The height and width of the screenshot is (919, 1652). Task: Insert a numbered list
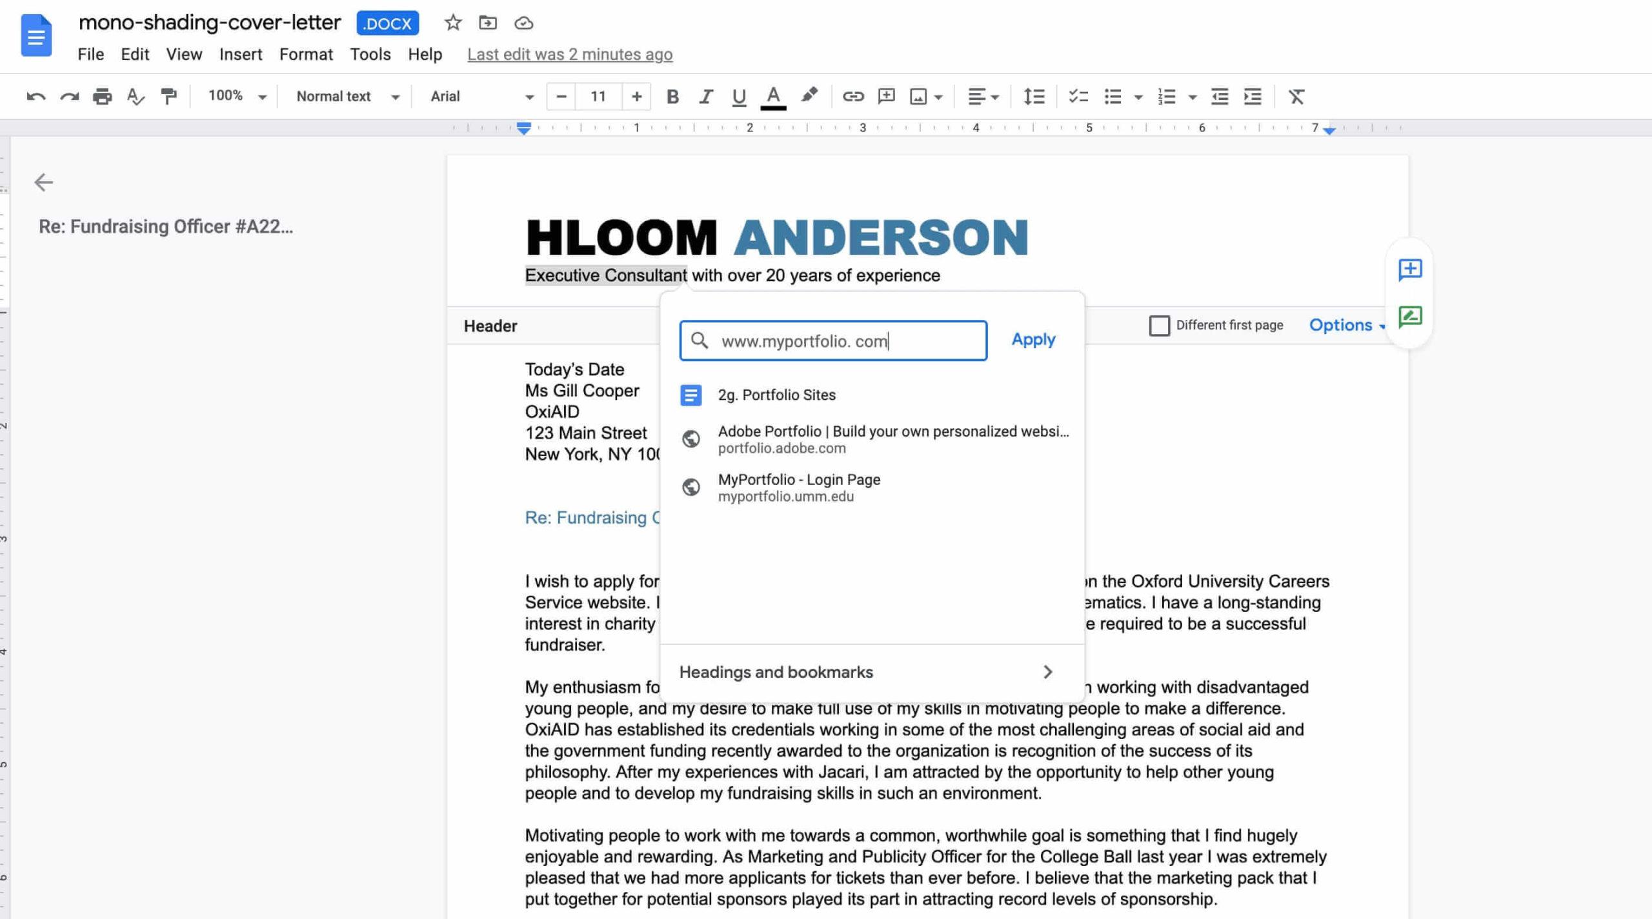click(x=1167, y=97)
